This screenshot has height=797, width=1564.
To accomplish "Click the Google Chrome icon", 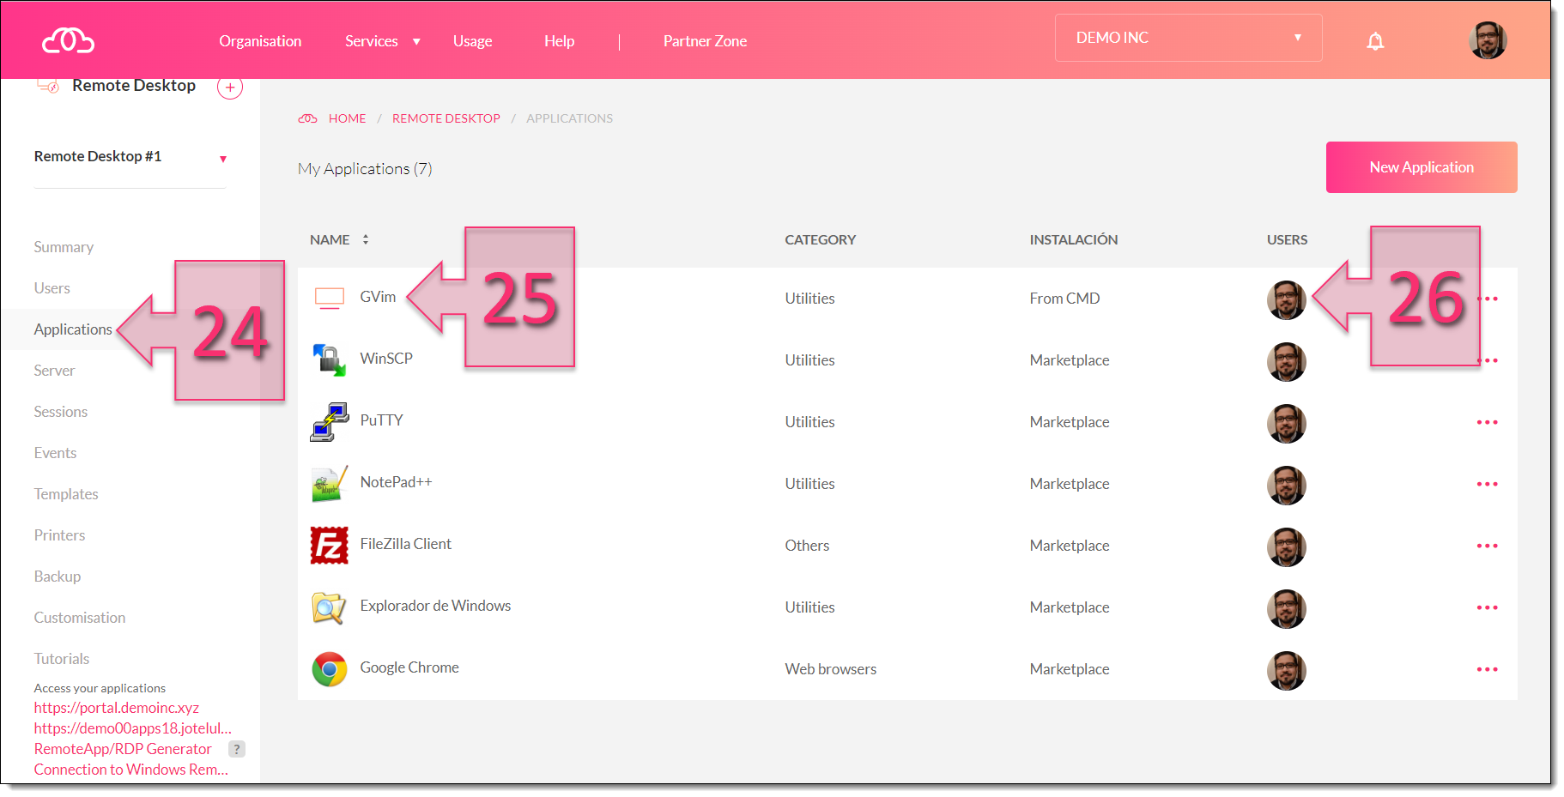I will pyautogui.click(x=329, y=668).
